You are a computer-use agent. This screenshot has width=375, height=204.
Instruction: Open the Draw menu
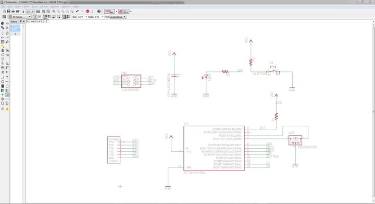coord(18,6)
